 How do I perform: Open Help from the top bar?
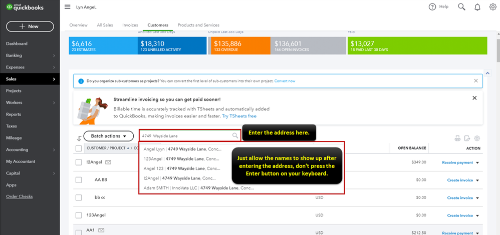pos(438,6)
